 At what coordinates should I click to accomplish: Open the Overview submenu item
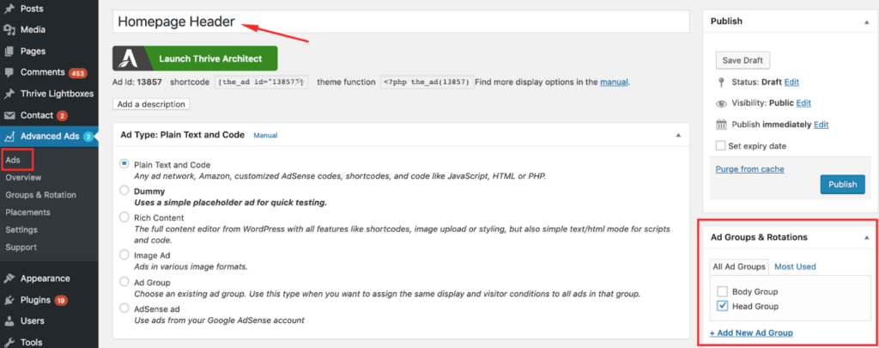coord(23,177)
